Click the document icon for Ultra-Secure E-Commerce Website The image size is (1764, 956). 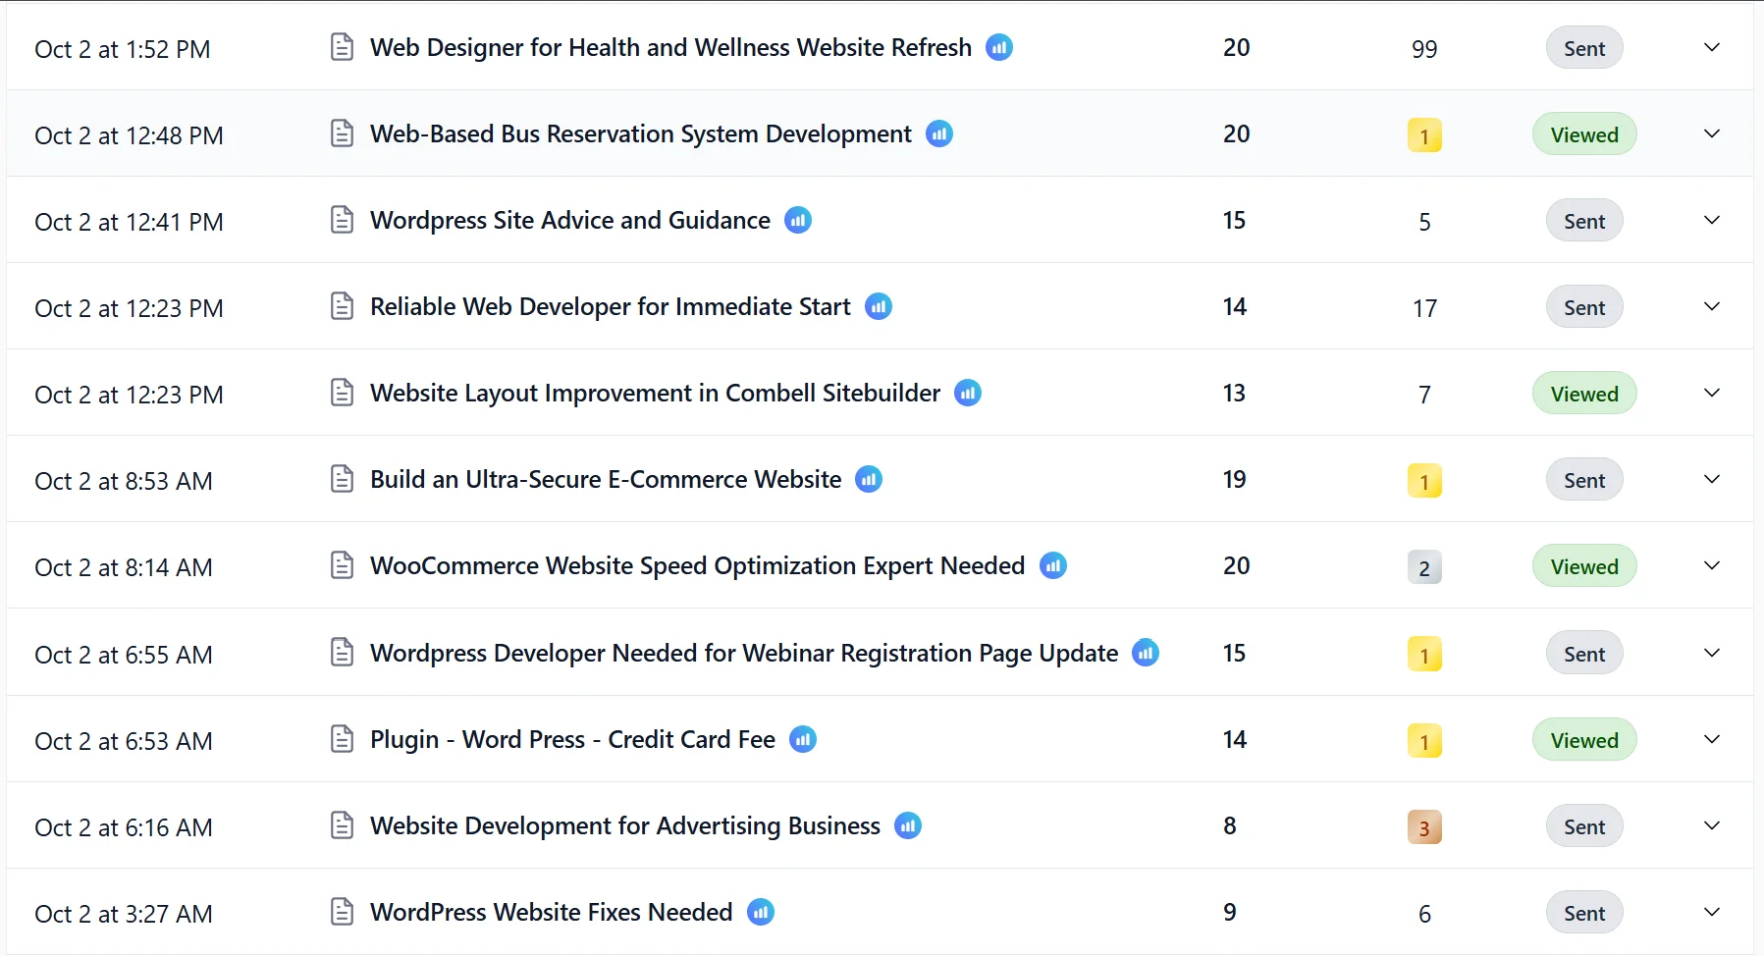click(x=342, y=479)
